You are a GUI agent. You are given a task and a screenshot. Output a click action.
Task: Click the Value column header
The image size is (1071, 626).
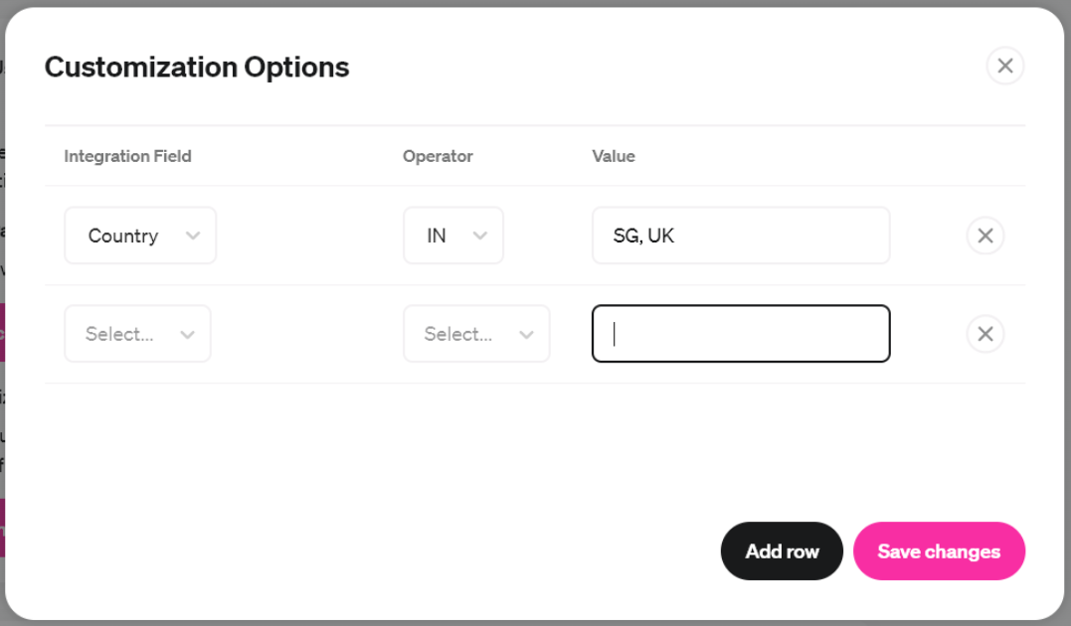point(613,156)
